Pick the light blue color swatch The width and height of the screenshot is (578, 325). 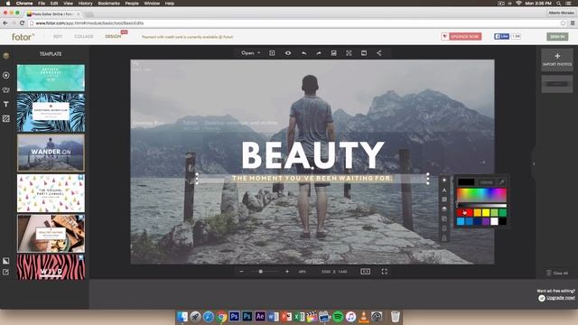point(461,221)
